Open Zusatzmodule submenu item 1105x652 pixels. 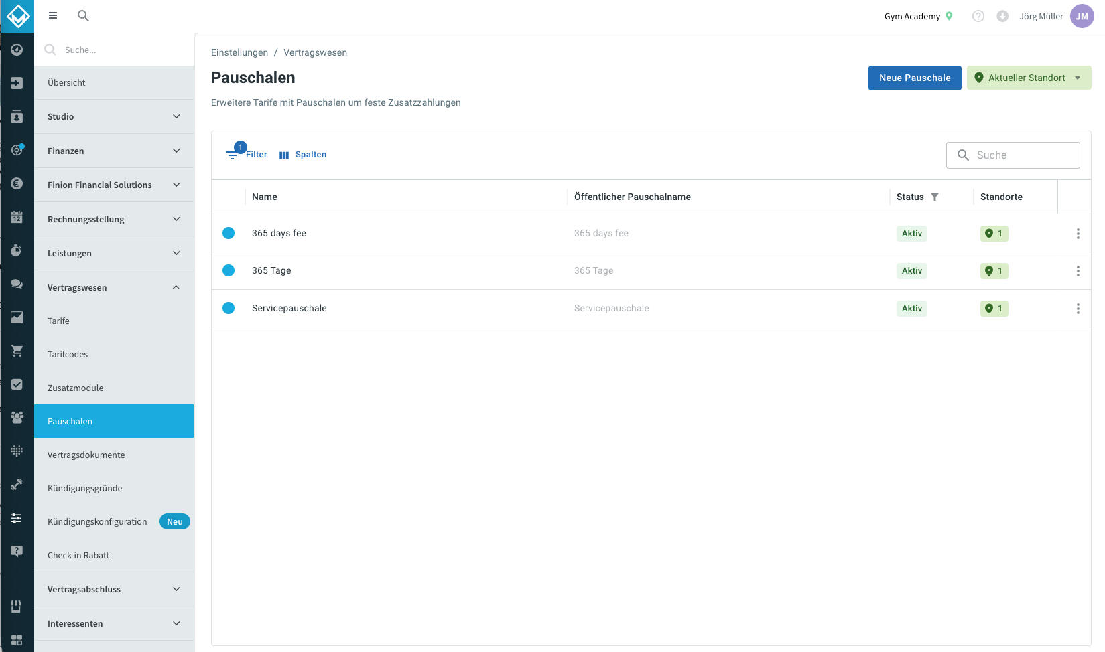114,388
